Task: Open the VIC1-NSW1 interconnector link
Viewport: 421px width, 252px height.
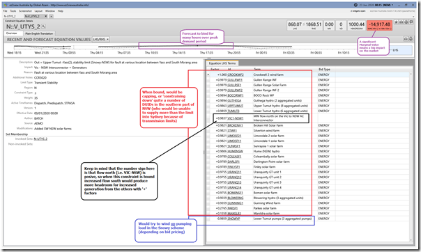Action: (x=236, y=118)
